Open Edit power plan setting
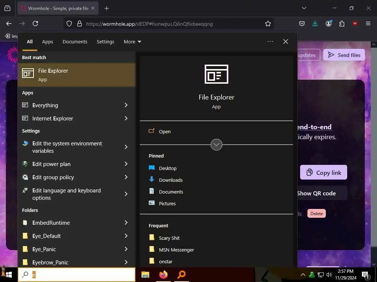The width and height of the screenshot is (377, 282). [x=52, y=164]
